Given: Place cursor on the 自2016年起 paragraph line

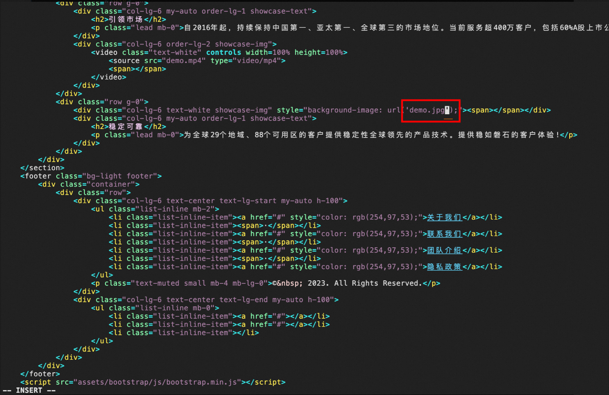Looking at the screenshot, I should click(350, 28).
